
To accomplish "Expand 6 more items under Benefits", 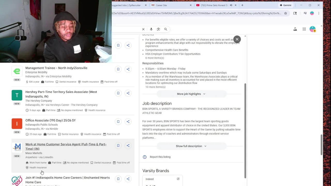I will (155, 58).
